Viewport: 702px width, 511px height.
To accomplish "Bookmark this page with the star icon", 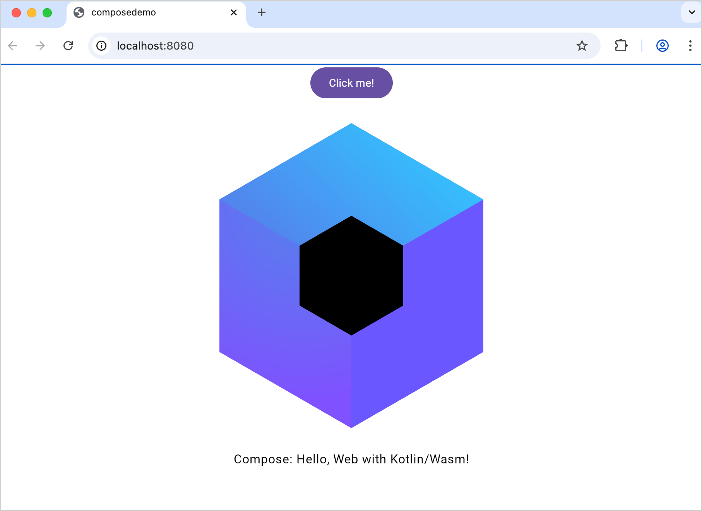I will pos(582,46).
